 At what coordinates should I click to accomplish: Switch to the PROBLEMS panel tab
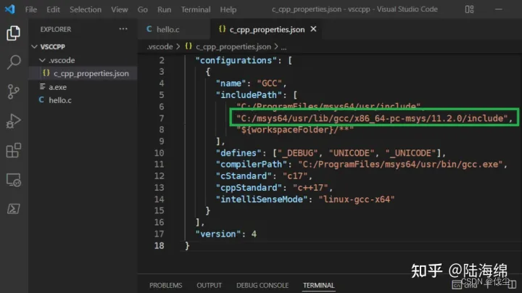[166, 285]
